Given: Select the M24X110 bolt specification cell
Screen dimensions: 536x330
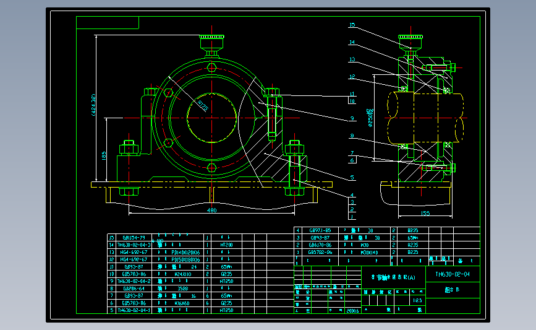Looking at the screenshot, I should click(x=183, y=274).
